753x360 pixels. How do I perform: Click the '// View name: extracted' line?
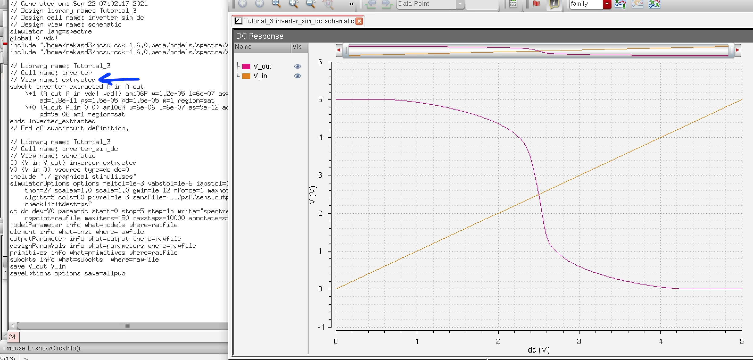point(53,80)
